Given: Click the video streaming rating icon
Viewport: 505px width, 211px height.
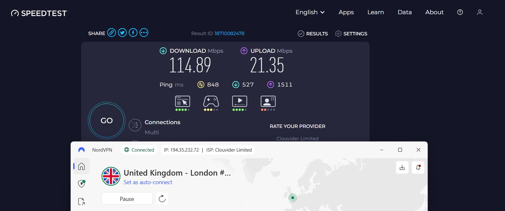Looking at the screenshot, I should [240, 101].
